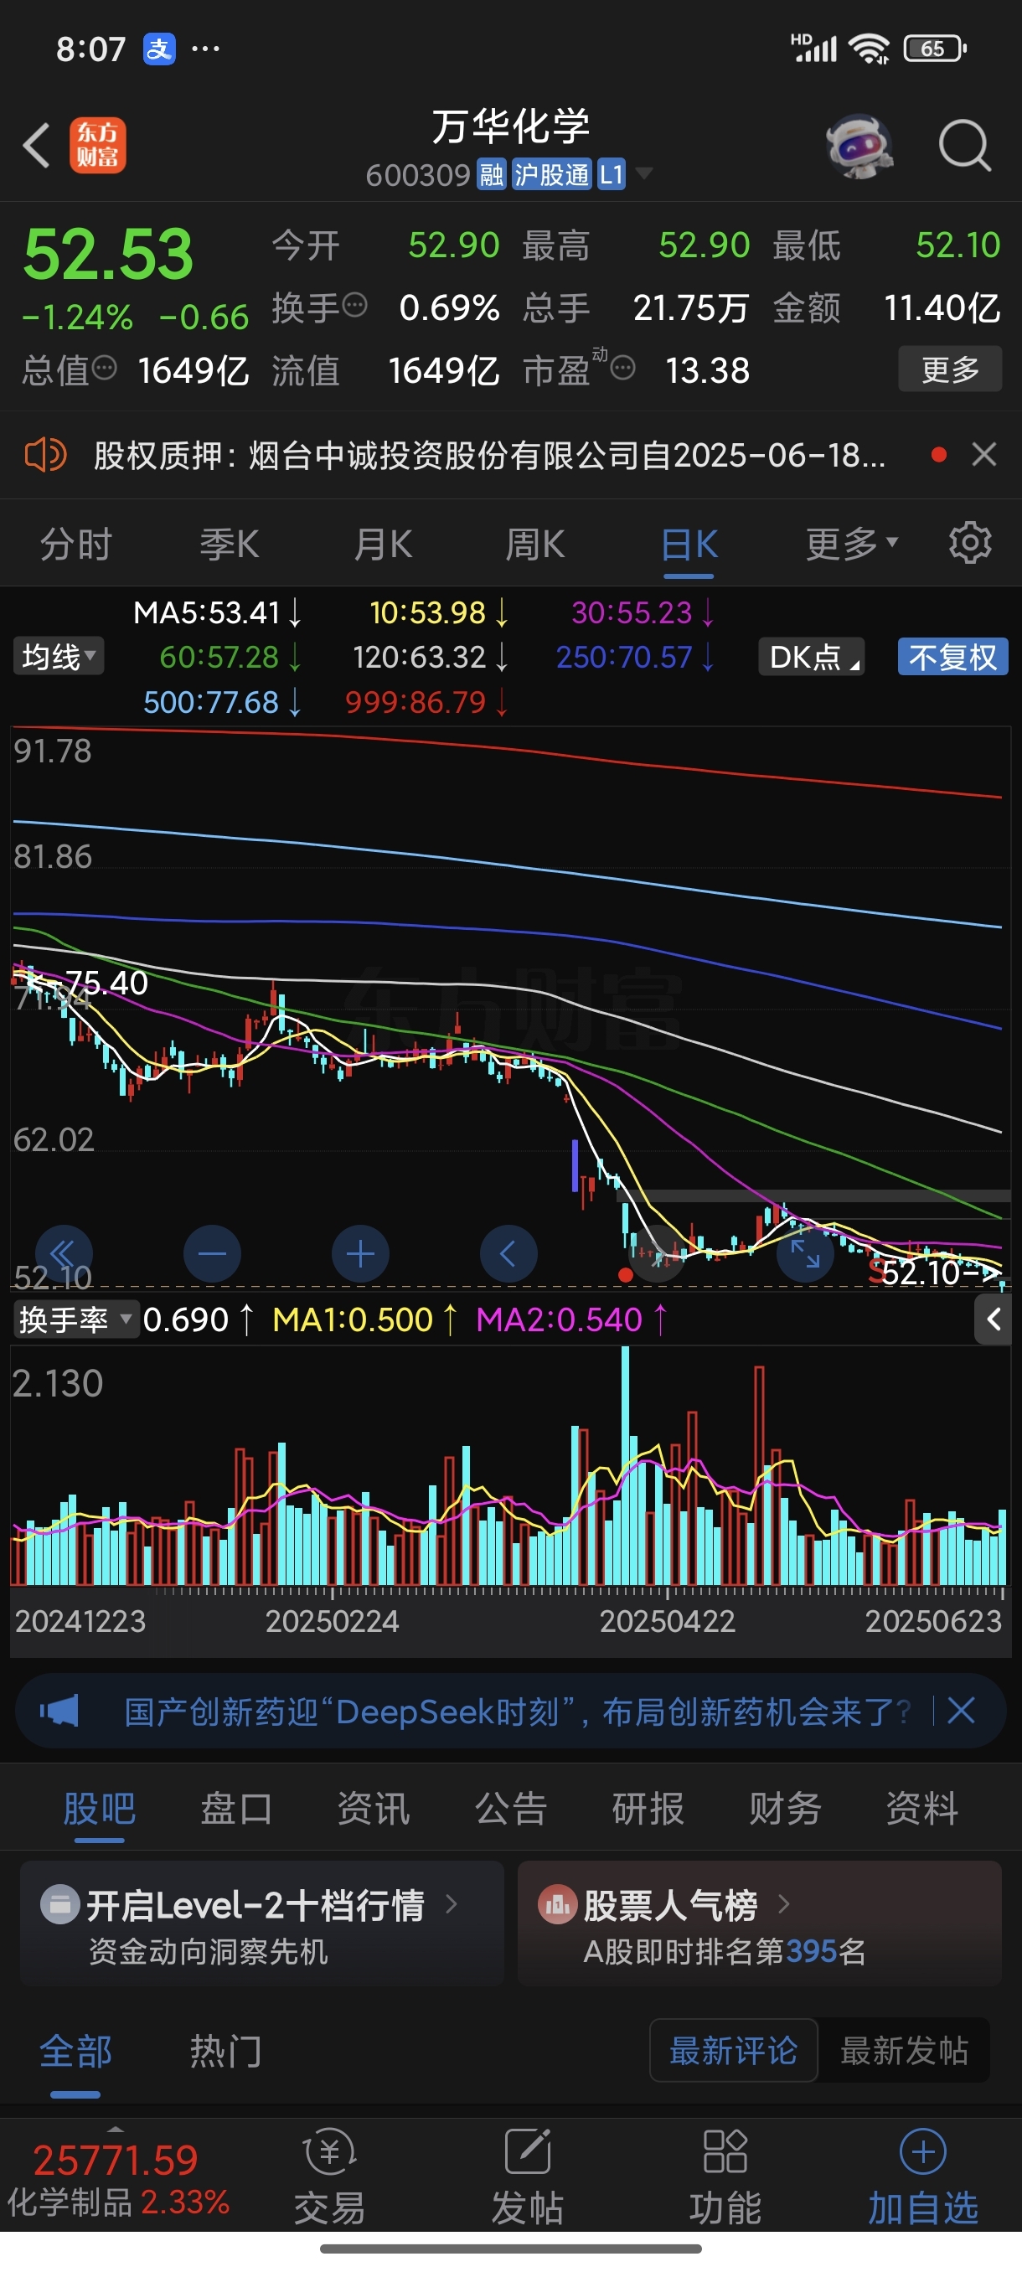Tap the Level-2 round icon

(x=60, y=1905)
